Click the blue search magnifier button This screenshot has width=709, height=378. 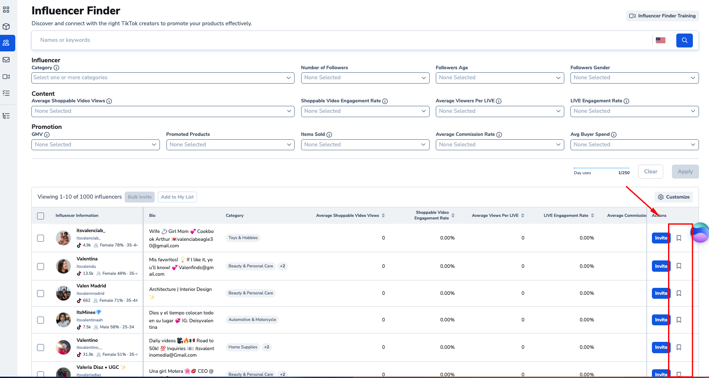click(x=684, y=40)
